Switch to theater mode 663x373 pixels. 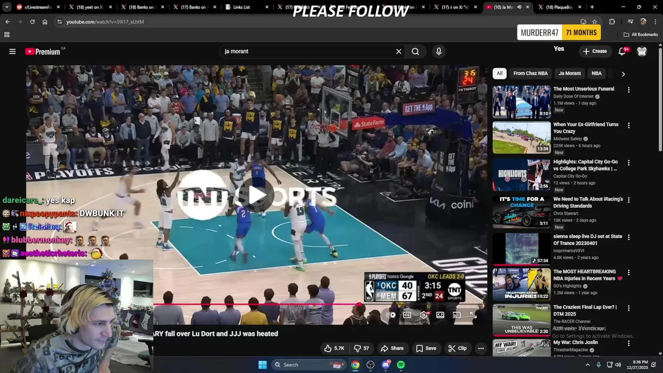pyautogui.click(x=440, y=315)
